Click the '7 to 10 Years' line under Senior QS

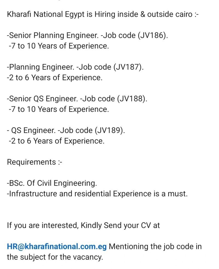pos(59,109)
